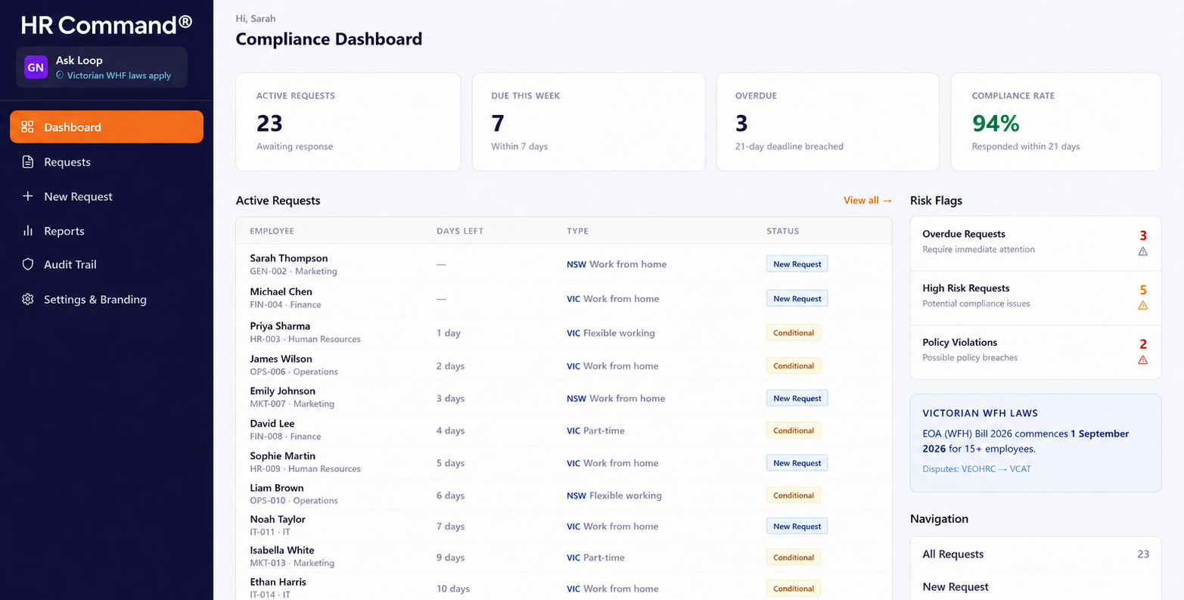Image resolution: width=1184 pixels, height=600 pixels.
Task: Select Isabella White in the table
Action: pyautogui.click(x=564, y=557)
